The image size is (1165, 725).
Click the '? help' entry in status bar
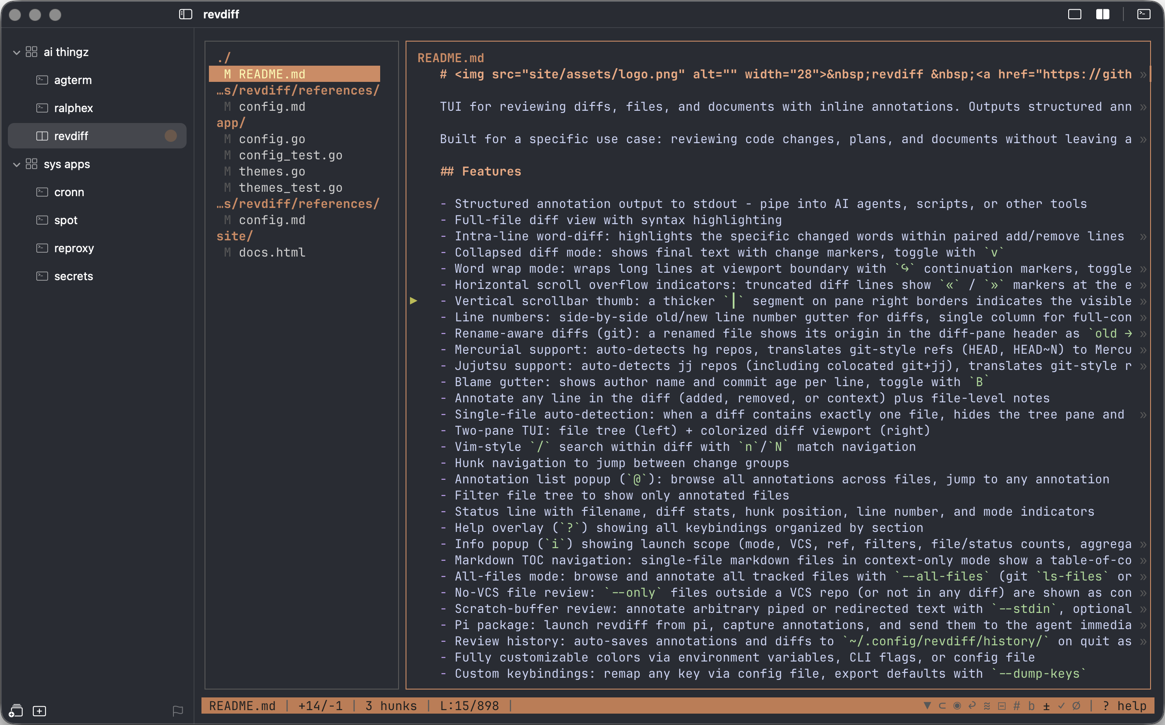1124,705
